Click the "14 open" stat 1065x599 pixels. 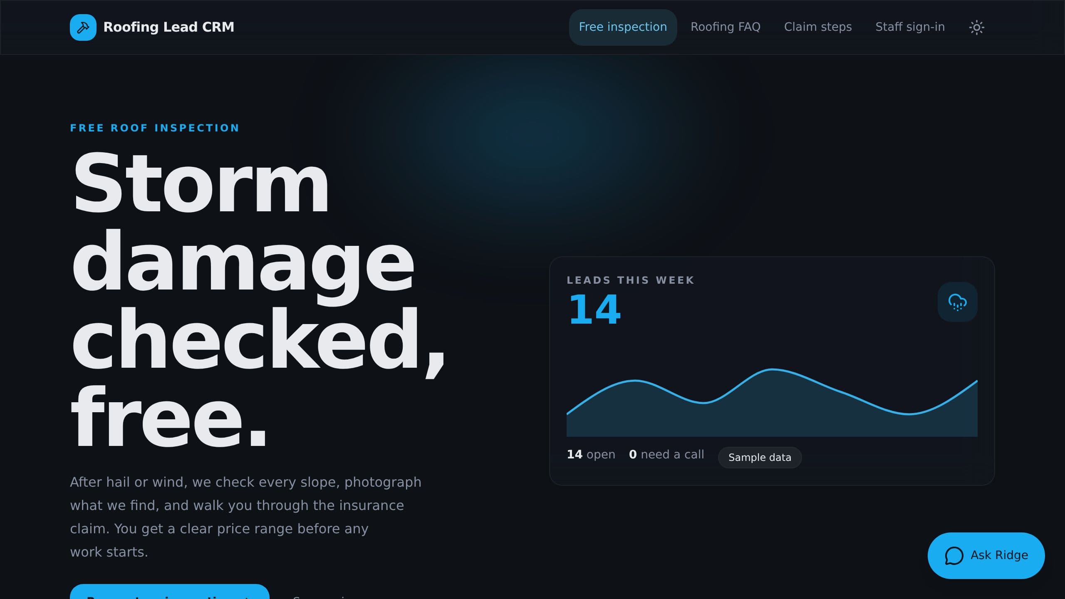[591, 454]
